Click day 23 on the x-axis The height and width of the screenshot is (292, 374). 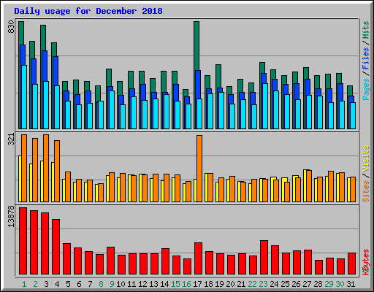pyautogui.click(x=263, y=284)
